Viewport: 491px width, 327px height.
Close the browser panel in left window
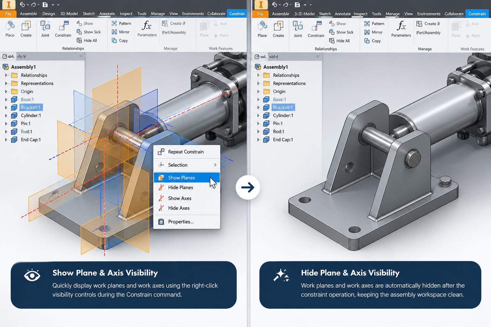(81, 56)
